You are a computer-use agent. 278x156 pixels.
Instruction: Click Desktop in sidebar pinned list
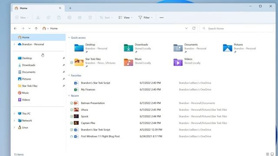(38, 58)
